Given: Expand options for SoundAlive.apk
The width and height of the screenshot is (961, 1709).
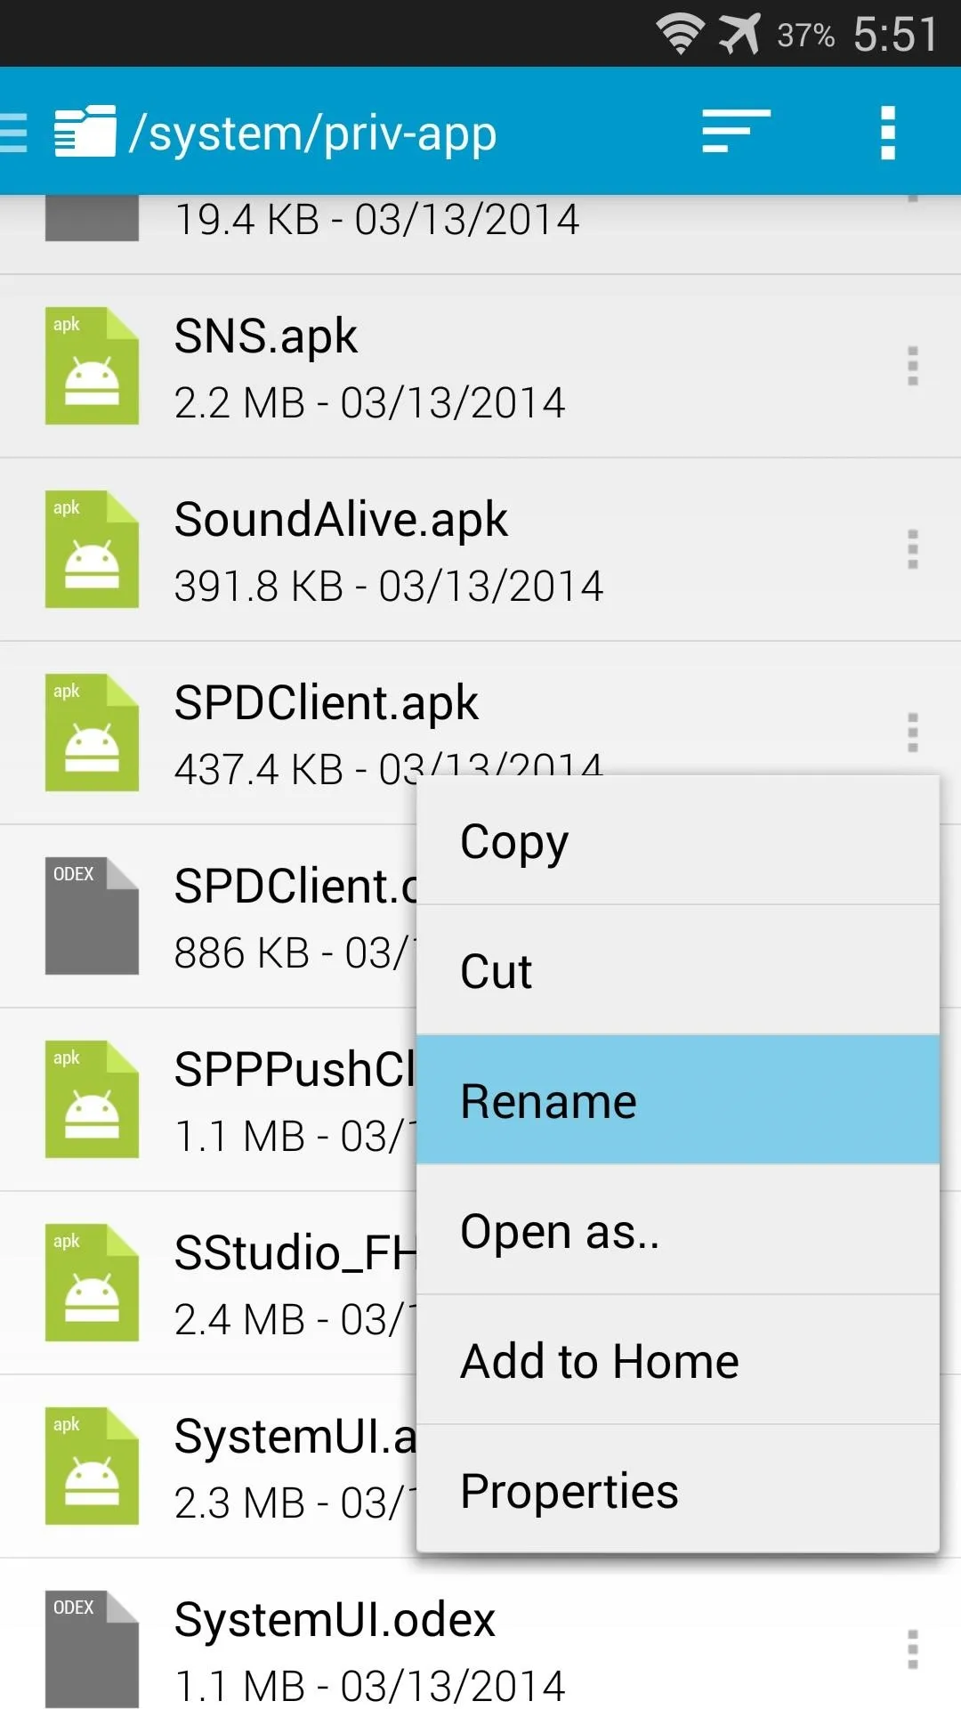Looking at the screenshot, I should 912,549.
